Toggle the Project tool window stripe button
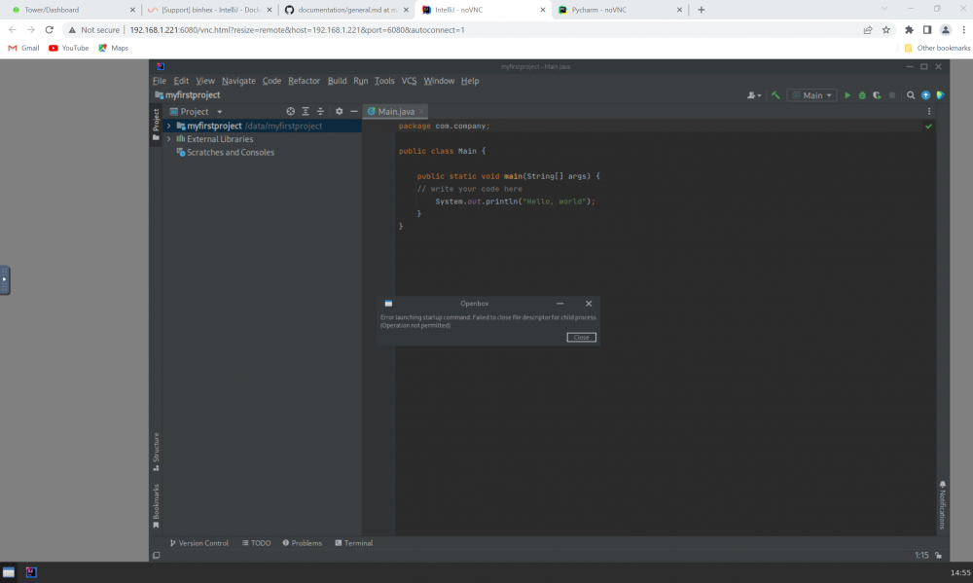Screen dimensions: 973x583 tap(156, 125)
